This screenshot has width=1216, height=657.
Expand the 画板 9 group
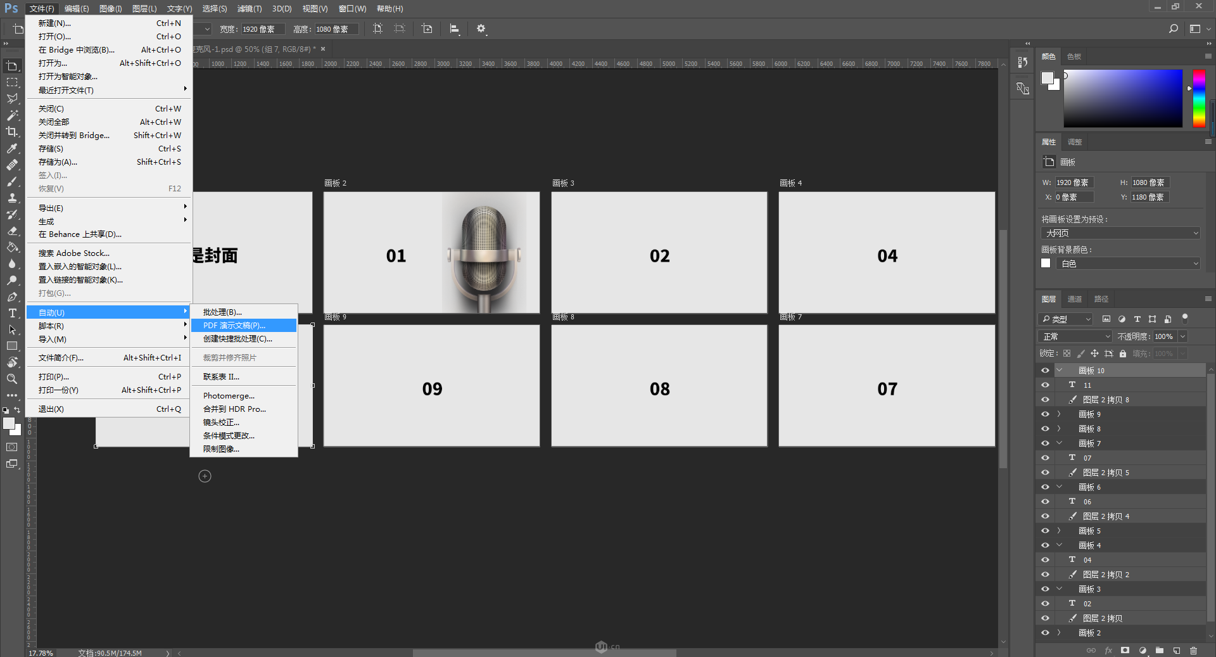[1059, 414]
